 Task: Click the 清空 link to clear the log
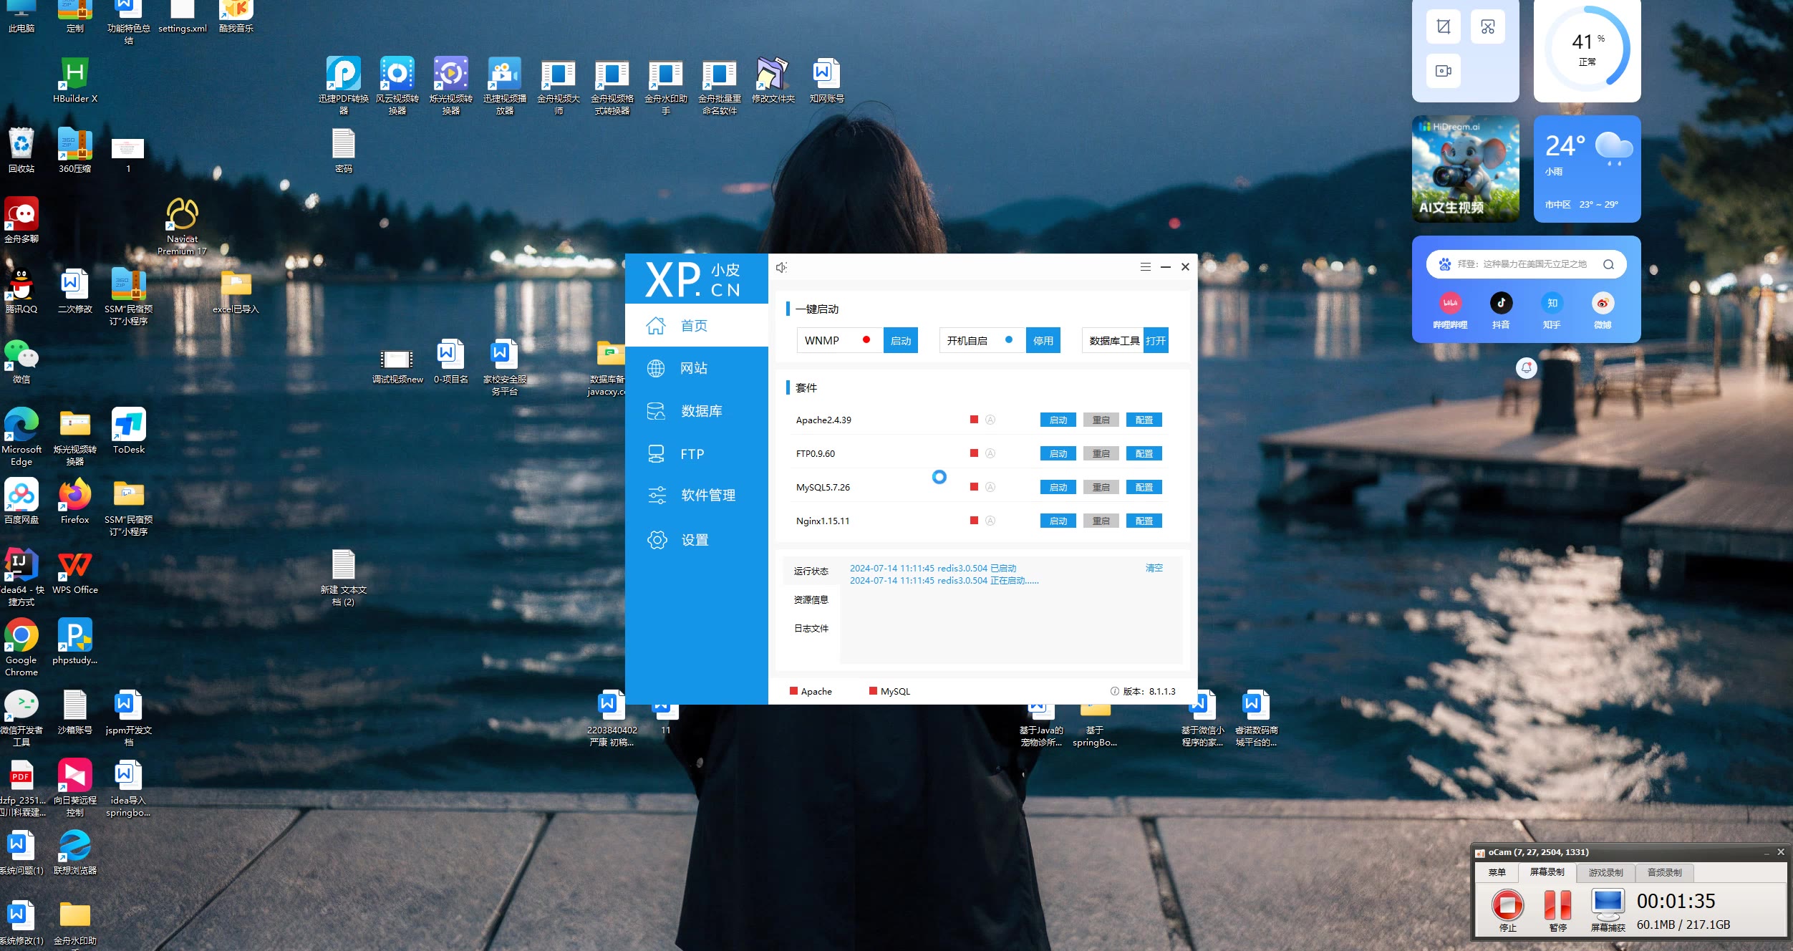1154,568
